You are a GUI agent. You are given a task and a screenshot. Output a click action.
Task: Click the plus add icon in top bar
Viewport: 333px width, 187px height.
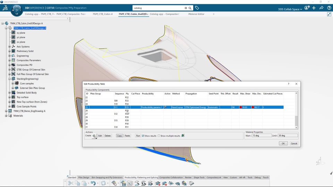pyautogui.click(x=314, y=8)
